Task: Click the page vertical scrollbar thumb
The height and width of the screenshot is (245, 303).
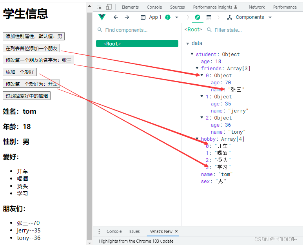Action: [89, 125]
